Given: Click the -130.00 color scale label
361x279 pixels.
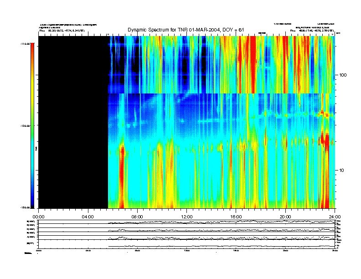Looking at the screenshot, I should pos(25,126).
